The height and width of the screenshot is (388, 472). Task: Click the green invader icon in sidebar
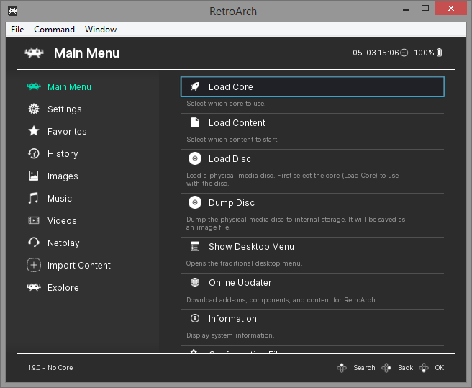34,87
